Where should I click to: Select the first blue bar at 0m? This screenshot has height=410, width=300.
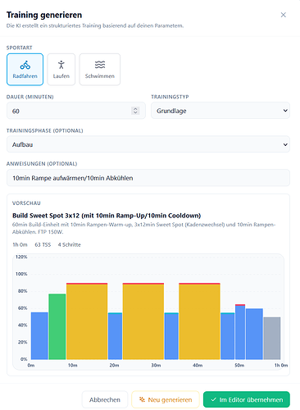39,336
